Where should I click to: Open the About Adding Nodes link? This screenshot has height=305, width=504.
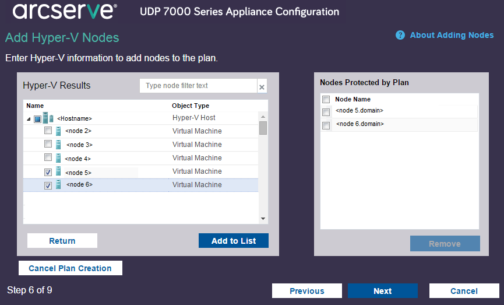452,36
